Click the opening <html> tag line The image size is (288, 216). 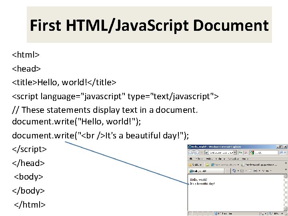point(26,55)
